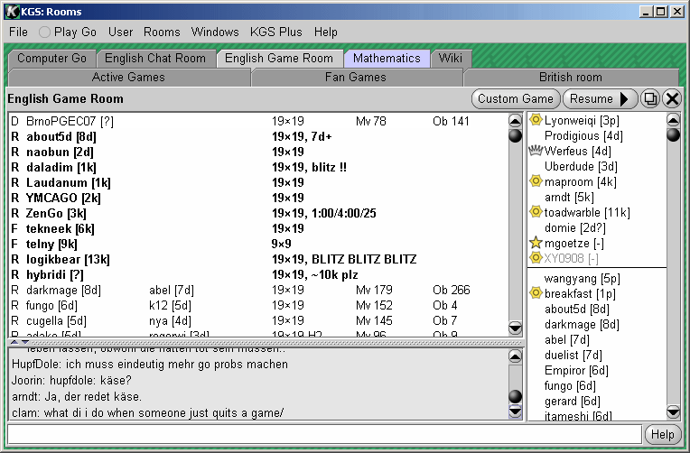Click the detach room window icon
690x453 pixels.
pos(650,99)
